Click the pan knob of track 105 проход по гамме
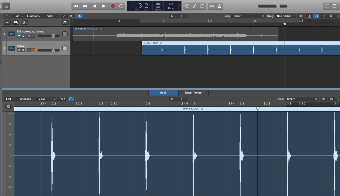 pyautogui.click(x=65, y=34)
